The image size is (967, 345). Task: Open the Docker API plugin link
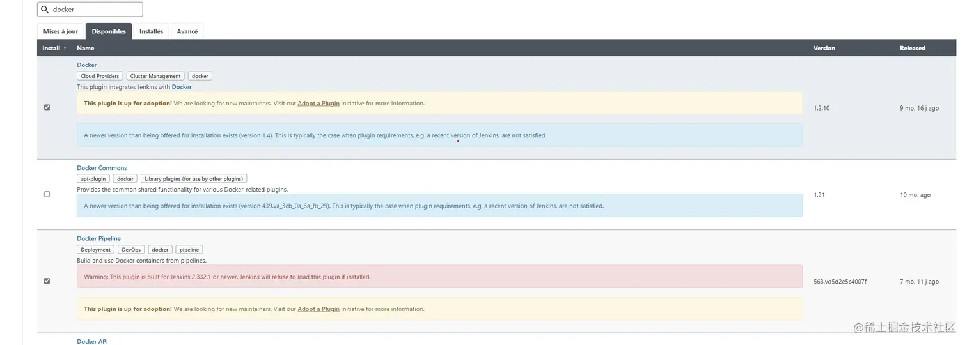point(92,342)
